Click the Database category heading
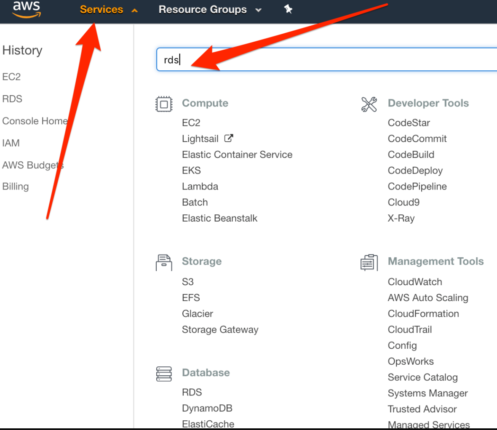 pos(206,373)
